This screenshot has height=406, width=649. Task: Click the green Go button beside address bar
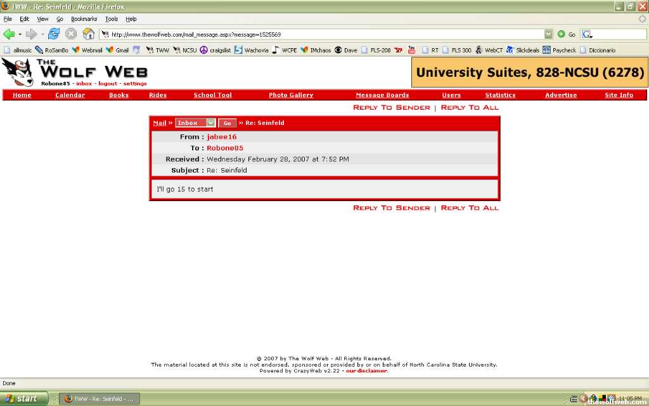tap(566, 34)
